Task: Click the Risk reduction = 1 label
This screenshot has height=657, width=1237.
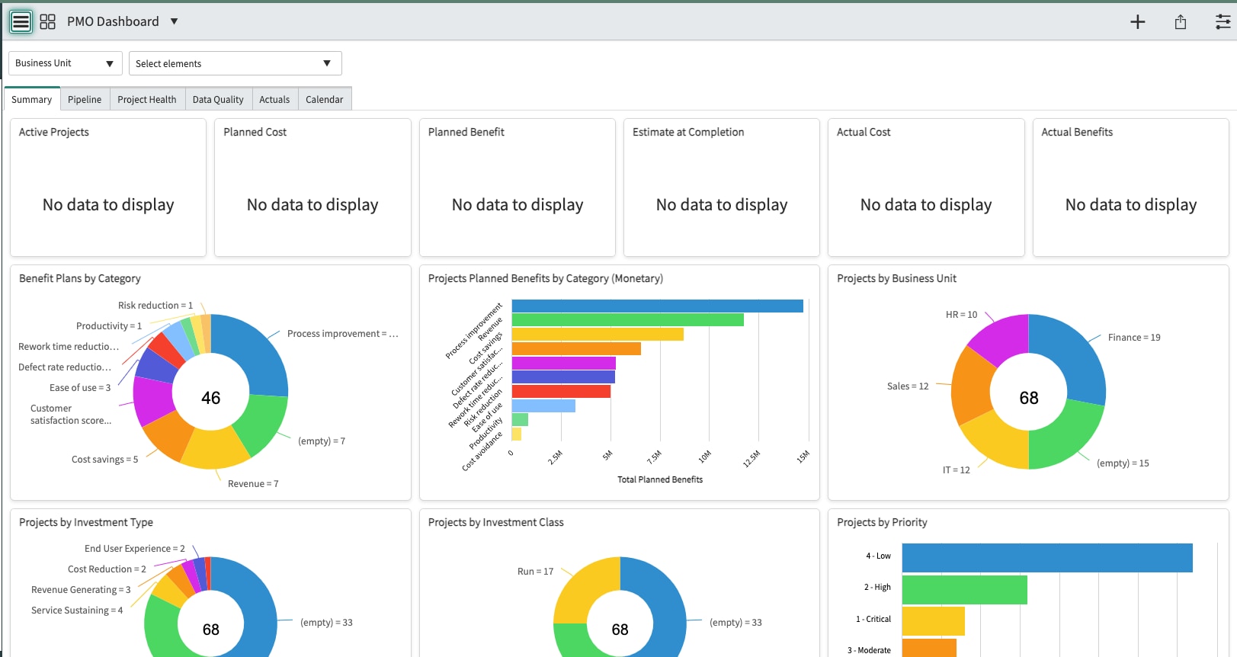Action: 155,306
